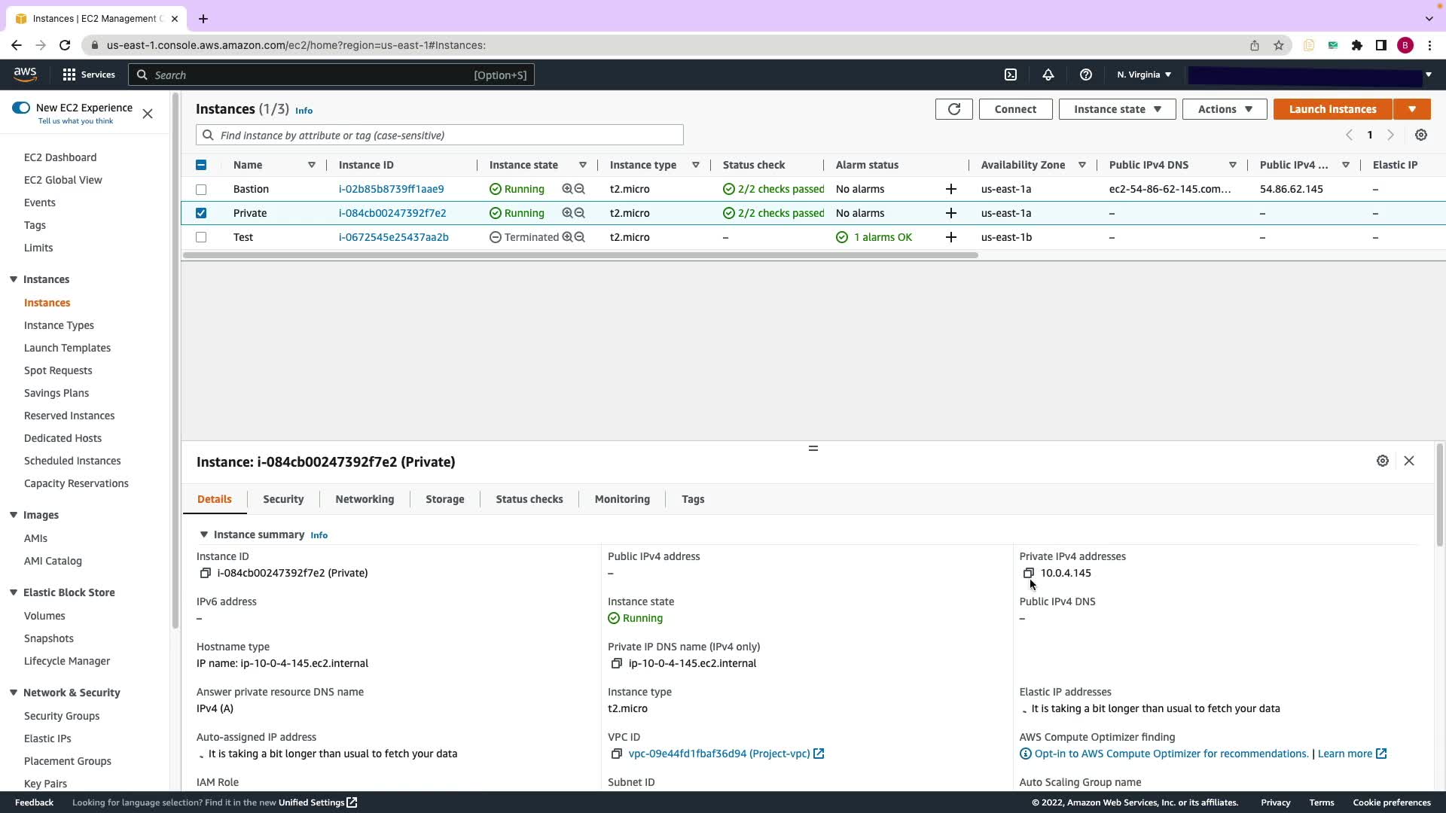
Task: Open the Security tab
Action: tap(283, 499)
